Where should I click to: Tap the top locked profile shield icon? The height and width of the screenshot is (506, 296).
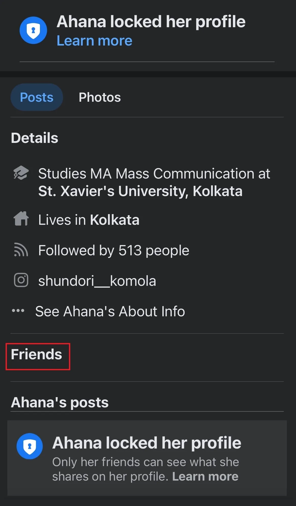coord(33,30)
